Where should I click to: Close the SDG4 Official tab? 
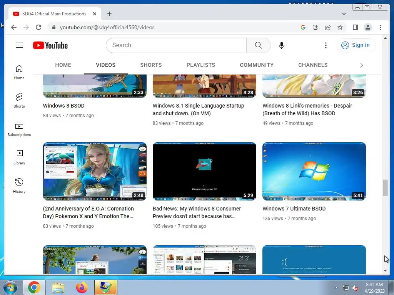(95, 14)
